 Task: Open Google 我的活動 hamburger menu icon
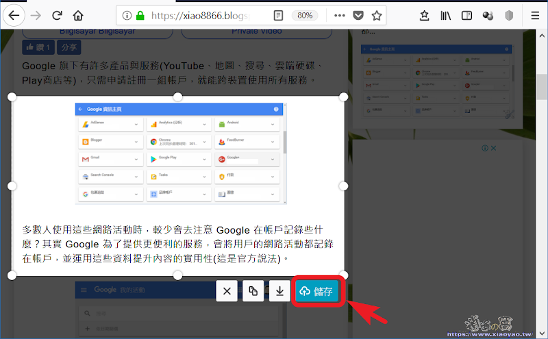pyautogui.click(x=84, y=290)
